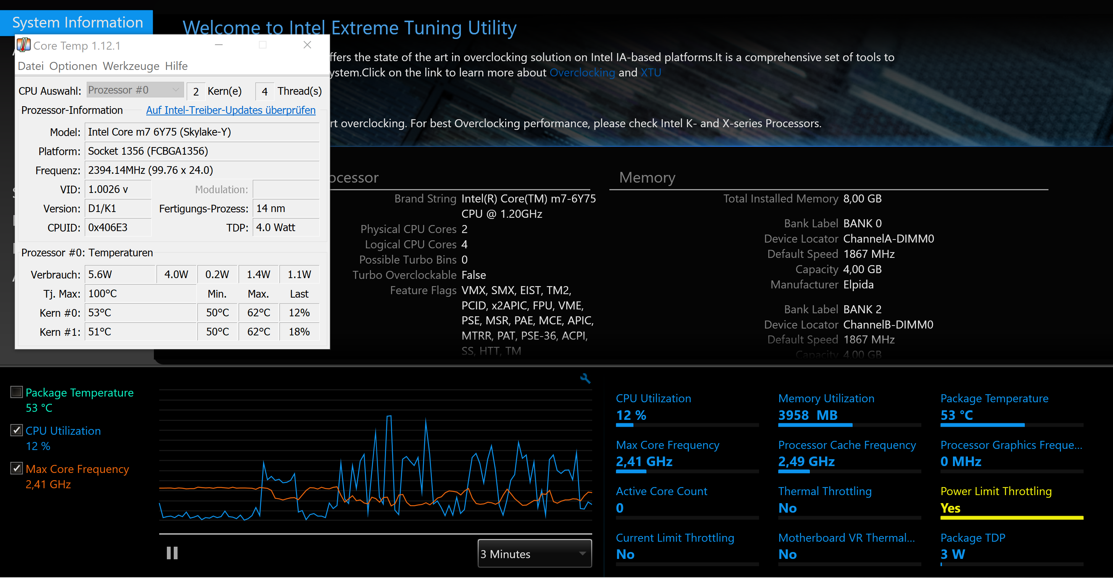Click the Platform field showing Socket 1356

coord(202,151)
